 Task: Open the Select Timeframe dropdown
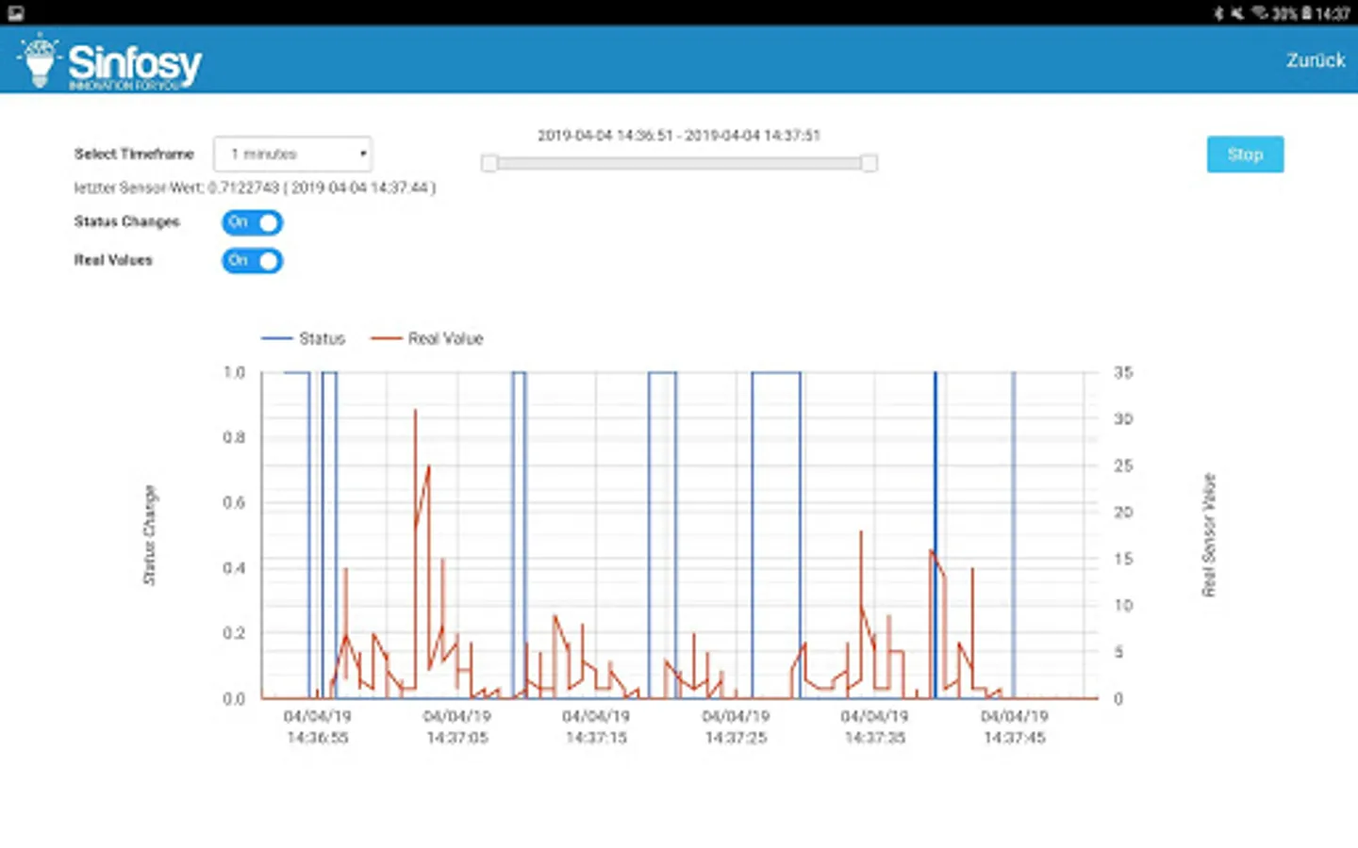tap(292, 154)
